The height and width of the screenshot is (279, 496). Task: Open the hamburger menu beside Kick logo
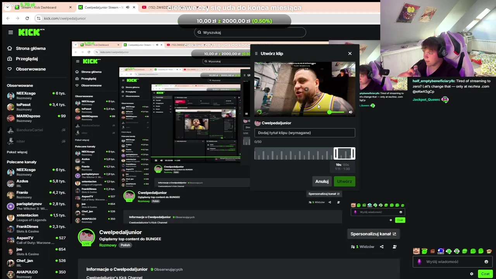[10, 32]
